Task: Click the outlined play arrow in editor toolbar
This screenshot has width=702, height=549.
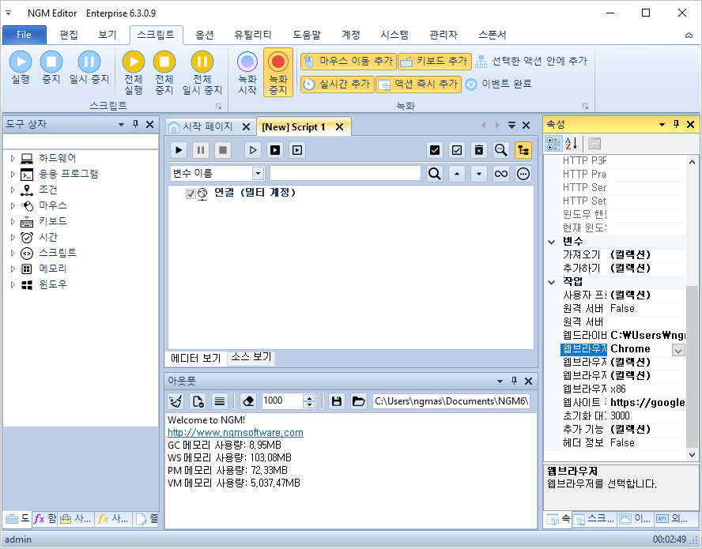Action: click(253, 150)
